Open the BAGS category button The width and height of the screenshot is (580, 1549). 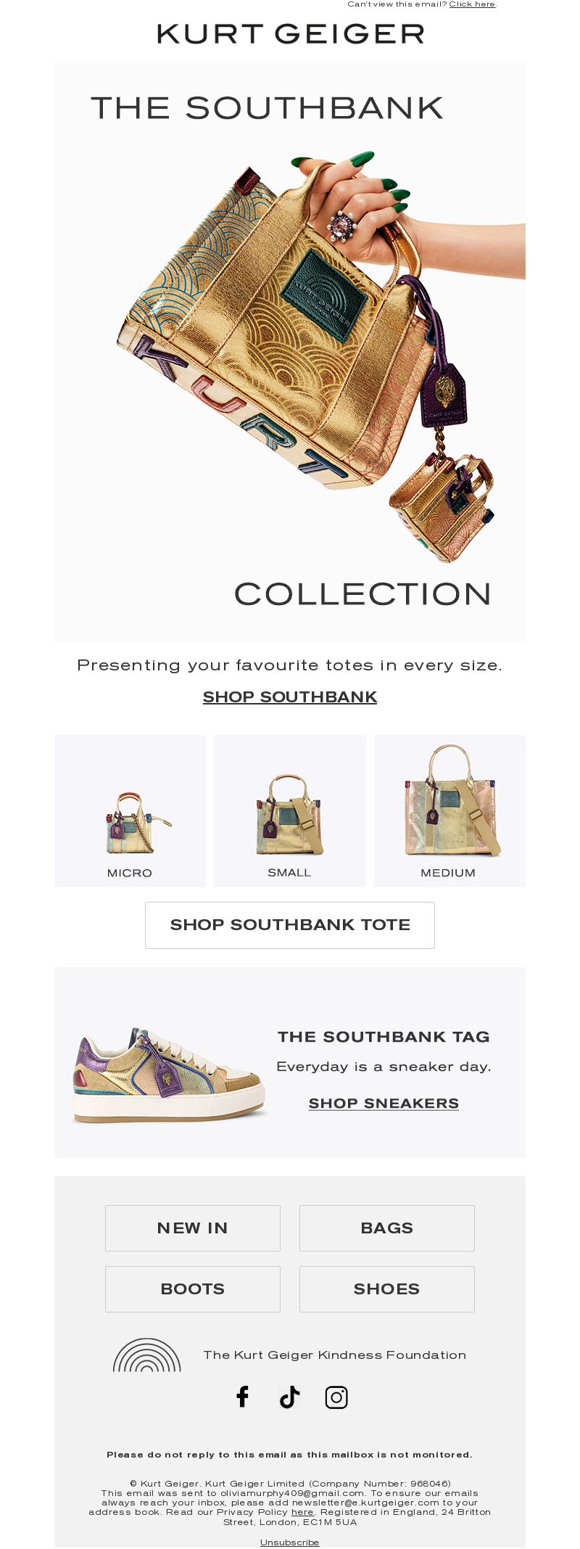pyautogui.click(x=387, y=1228)
